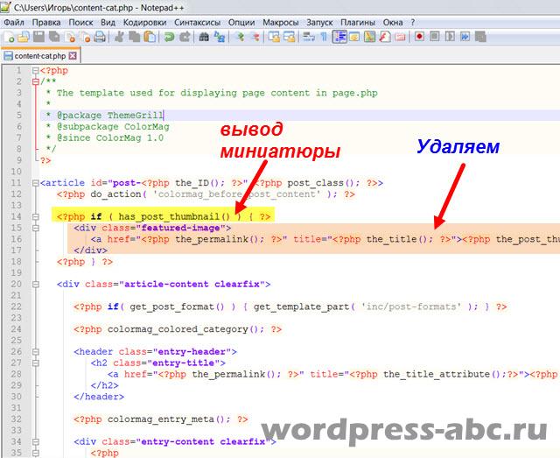Image resolution: width=560 pixels, height=458 pixels.
Task: Collapse the article fold at line 11
Action: click(x=35, y=183)
